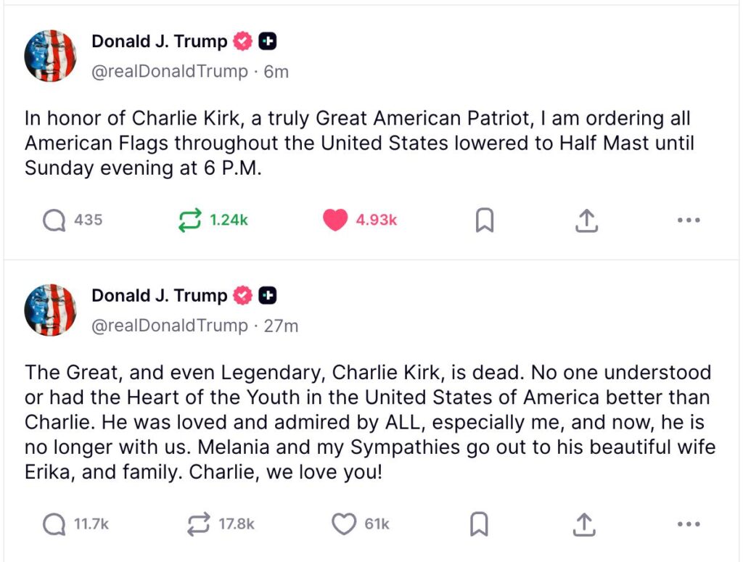
Task: Click the plus badge on the second post
Action: [268, 296]
